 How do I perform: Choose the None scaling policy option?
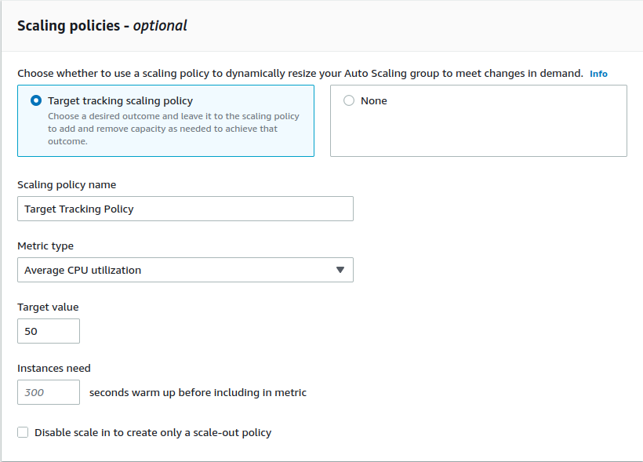(348, 100)
